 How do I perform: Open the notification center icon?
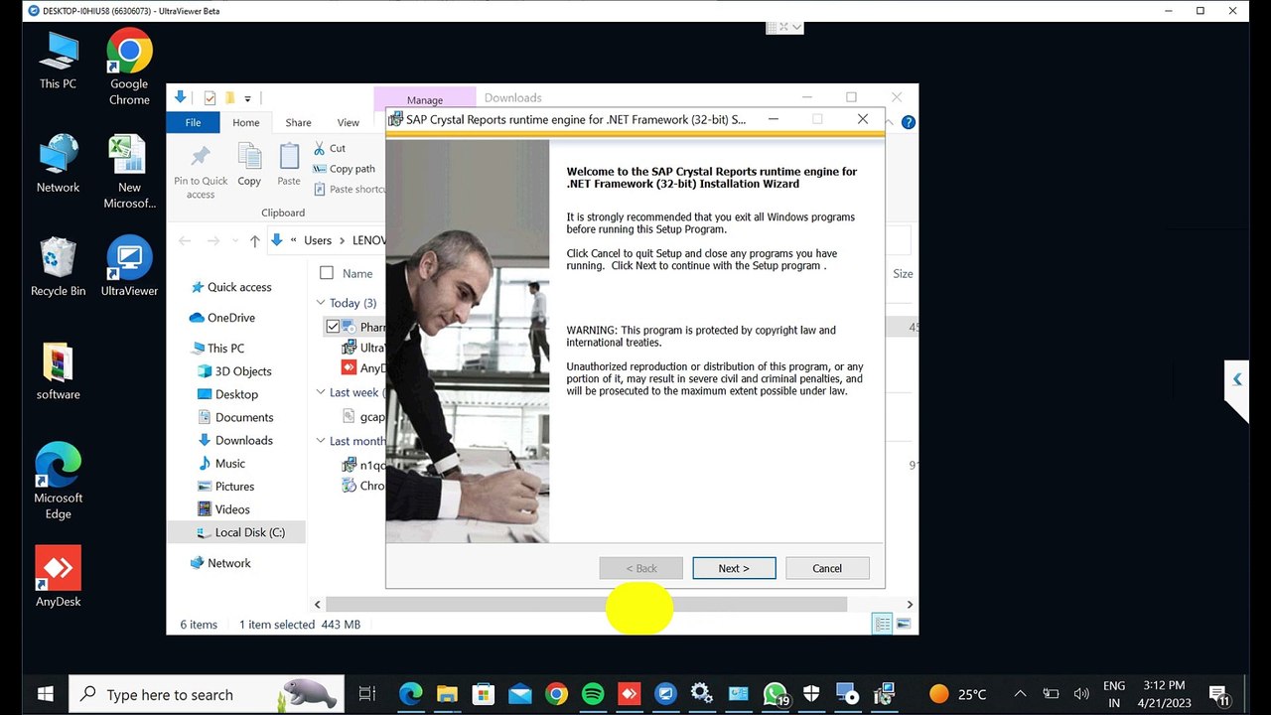point(1217,695)
